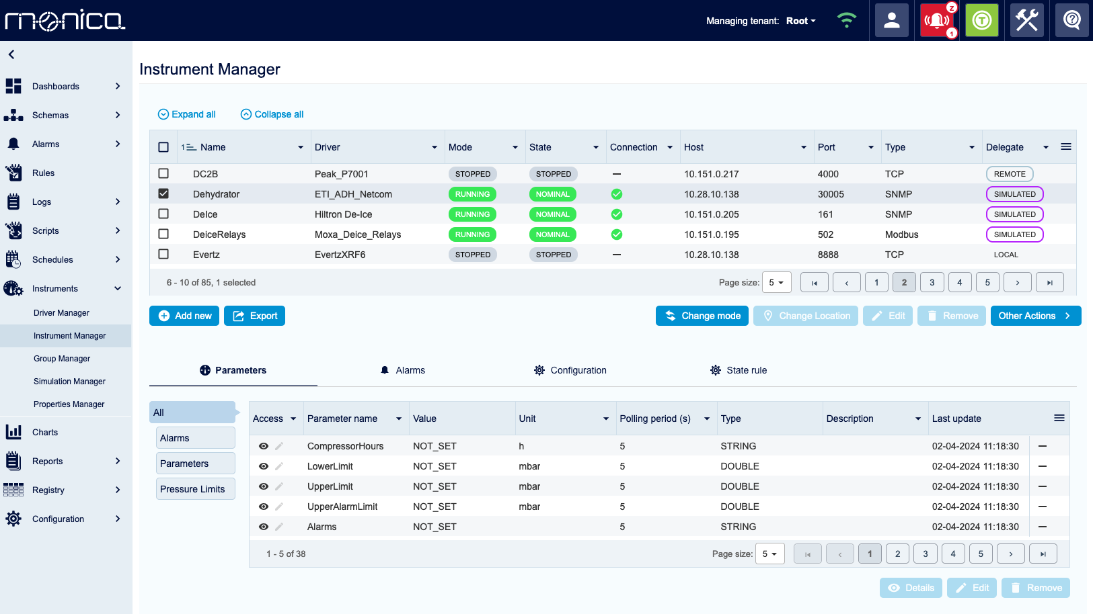Switch to the Alarms tab
The width and height of the screenshot is (1093, 614).
click(402, 370)
